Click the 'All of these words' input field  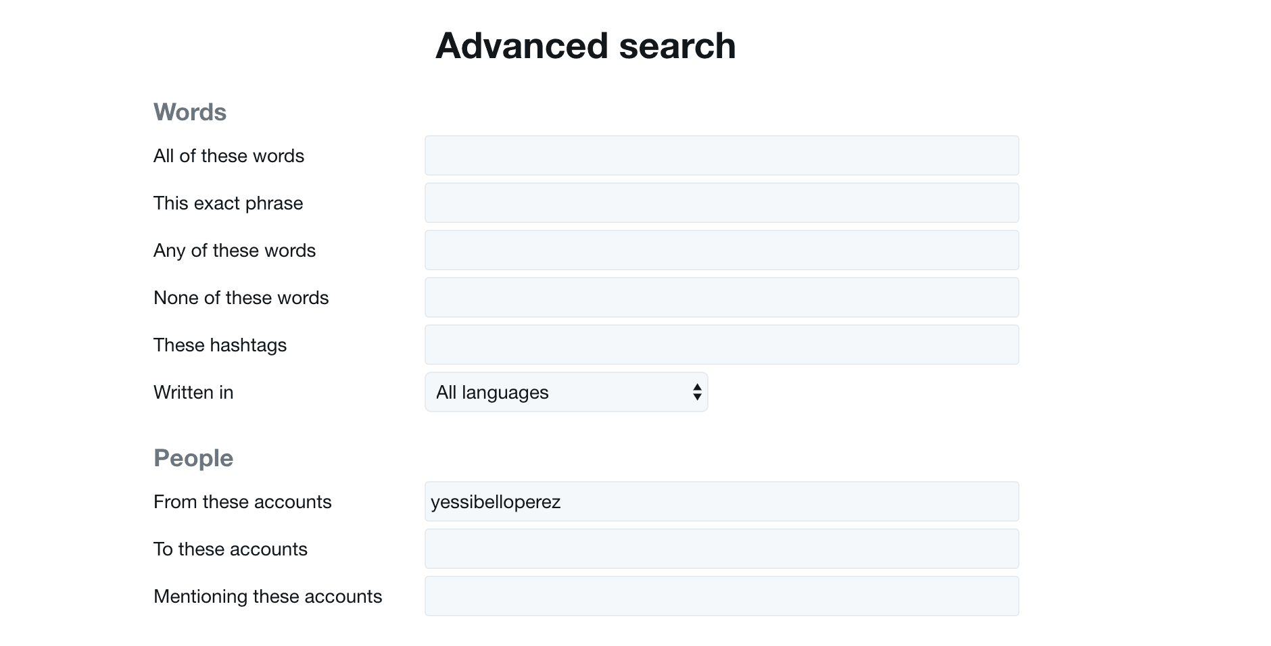721,155
